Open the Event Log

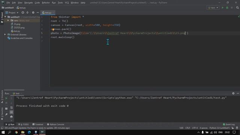(x=229, y=124)
